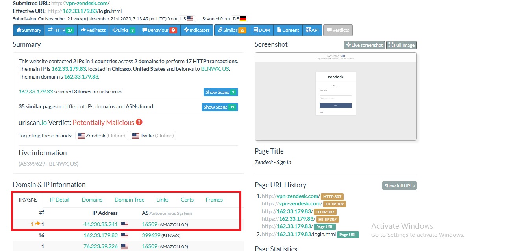Open the DOM tab

click(x=261, y=30)
